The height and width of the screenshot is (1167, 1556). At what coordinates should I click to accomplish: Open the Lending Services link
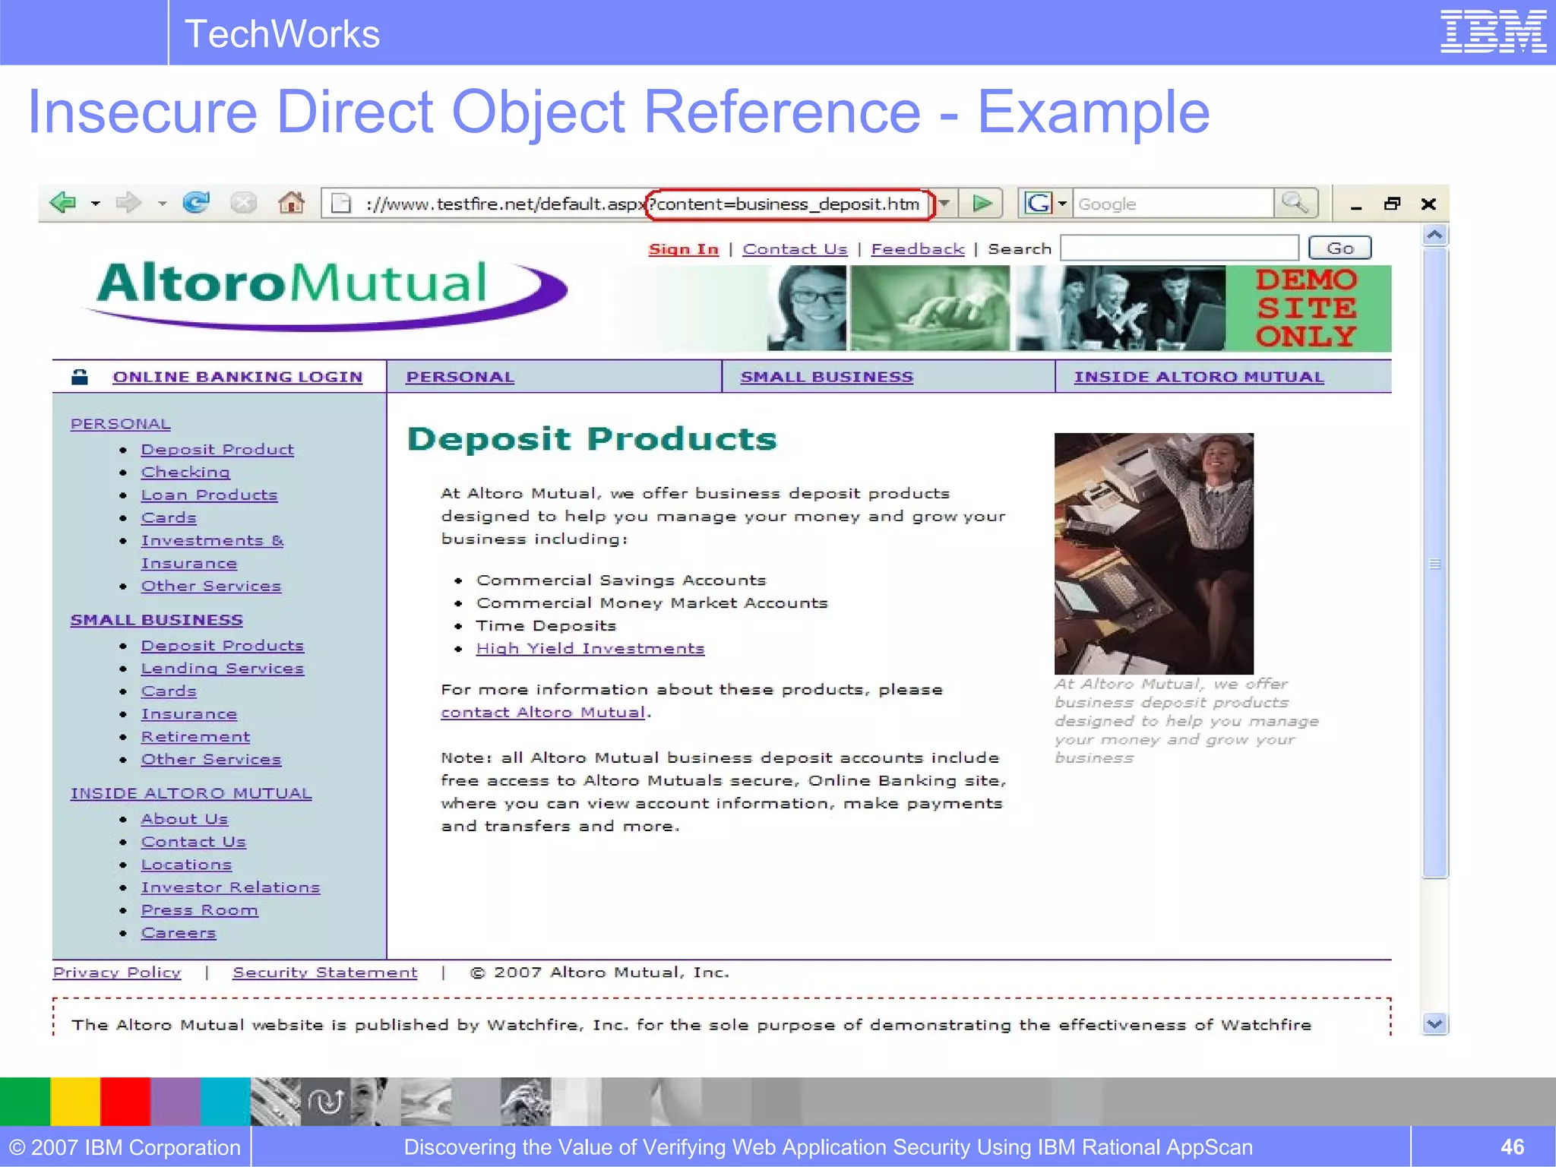[222, 669]
